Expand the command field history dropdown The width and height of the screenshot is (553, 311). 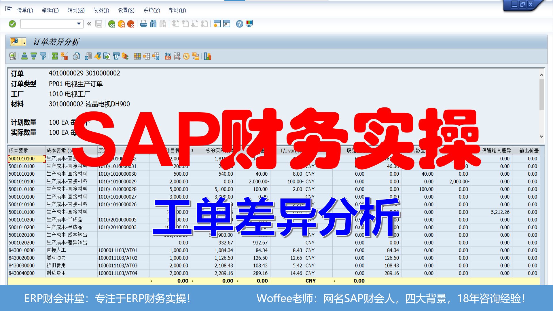79,24
